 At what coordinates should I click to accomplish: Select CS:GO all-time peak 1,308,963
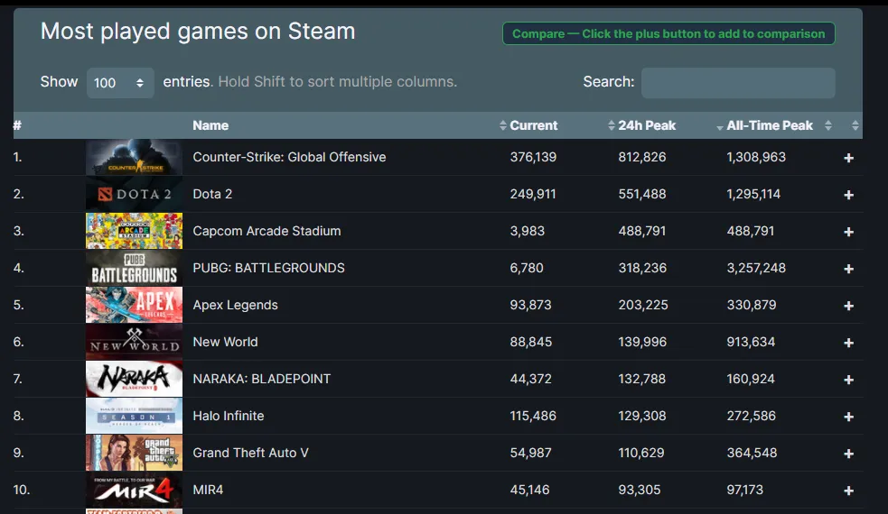(x=756, y=157)
